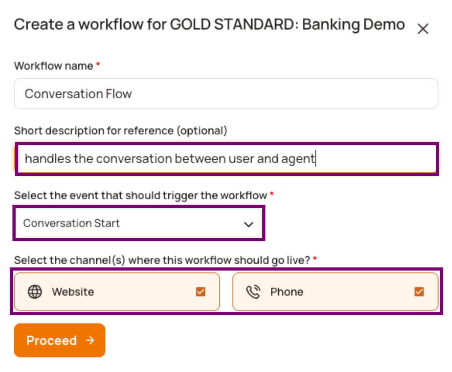This screenshot has width=452, height=372.
Task: Click the trigger event selection label
Action: (140, 196)
